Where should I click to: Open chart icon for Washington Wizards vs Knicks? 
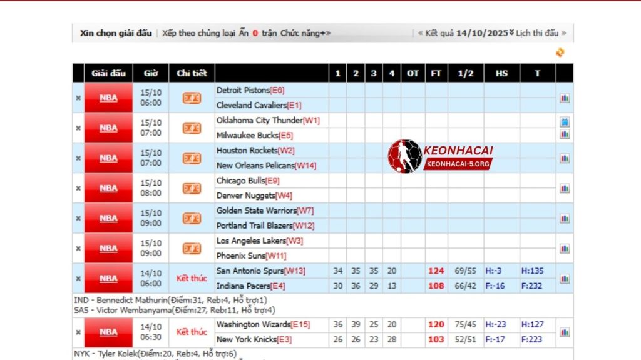(565, 332)
